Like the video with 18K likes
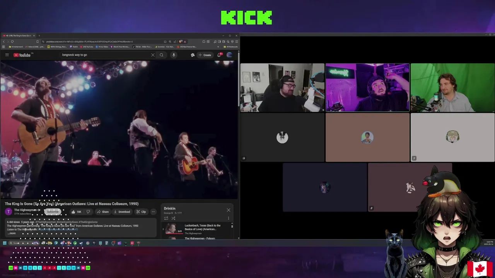495x278 pixels. point(76,212)
